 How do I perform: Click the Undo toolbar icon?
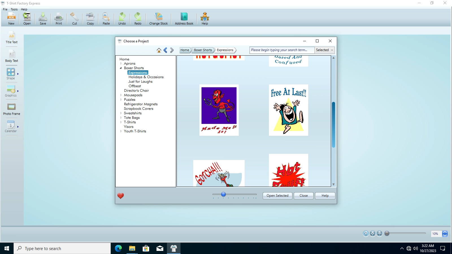point(122,19)
